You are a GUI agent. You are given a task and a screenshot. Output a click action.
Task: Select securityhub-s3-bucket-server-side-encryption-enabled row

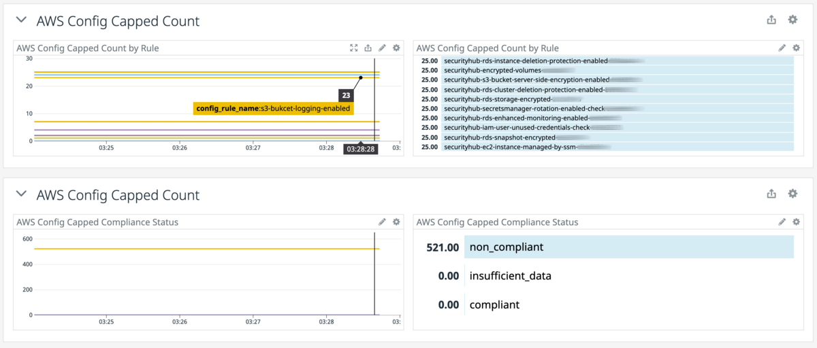click(x=606, y=80)
